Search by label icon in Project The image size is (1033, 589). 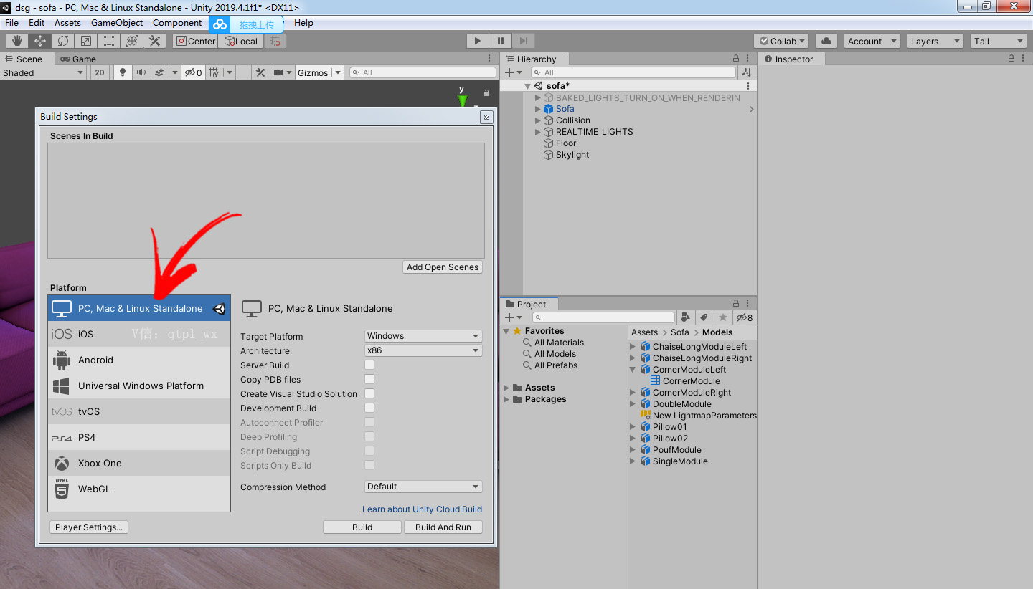click(x=704, y=317)
